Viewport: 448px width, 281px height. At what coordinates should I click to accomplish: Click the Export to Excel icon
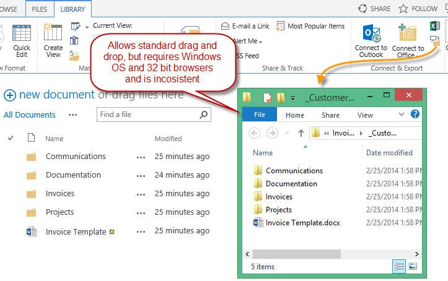(435, 26)
